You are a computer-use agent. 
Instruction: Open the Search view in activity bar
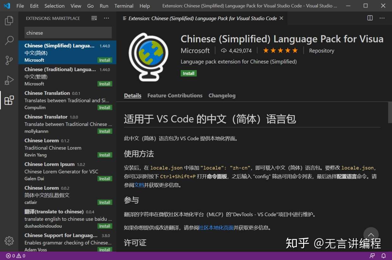click(9, 40)
